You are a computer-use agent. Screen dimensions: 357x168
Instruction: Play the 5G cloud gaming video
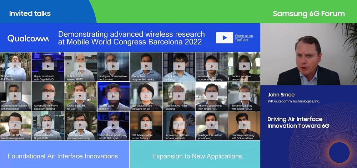click(179, 66)
